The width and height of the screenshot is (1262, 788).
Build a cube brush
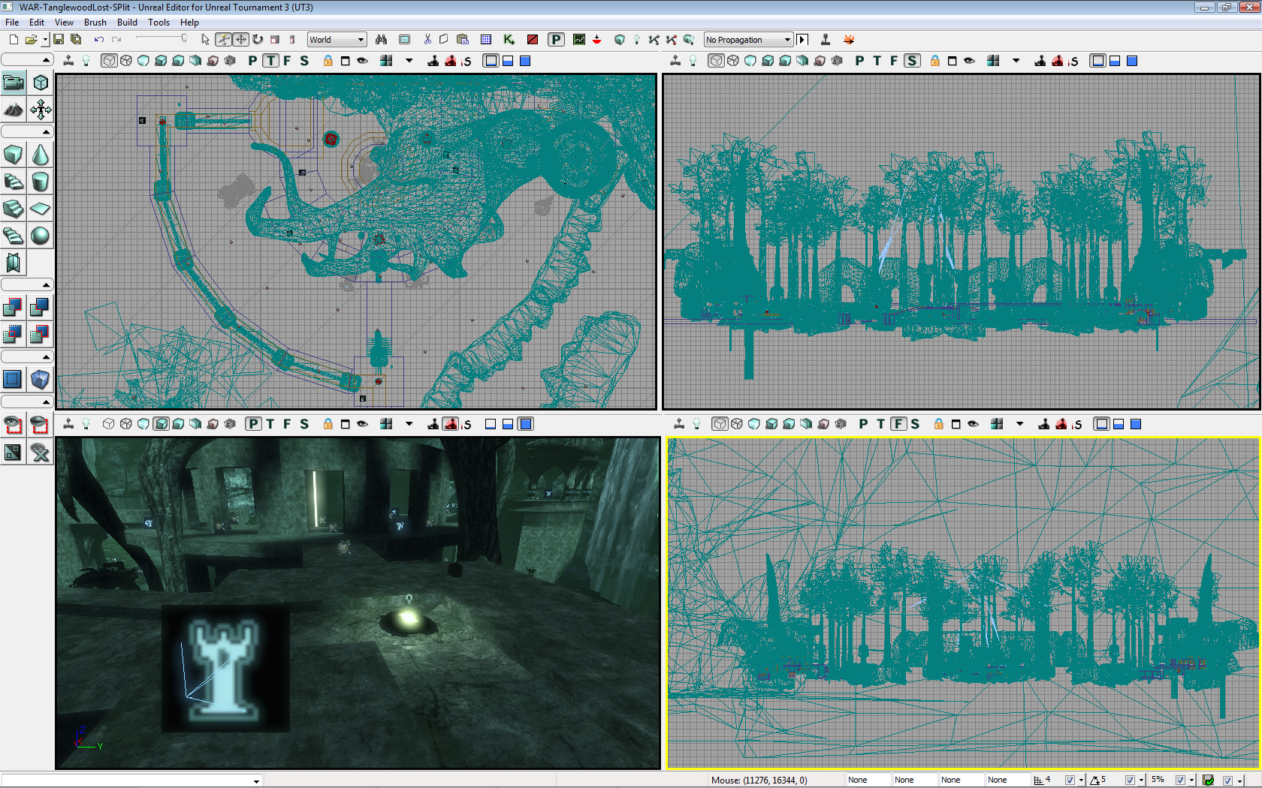pyautogui.click(x=14, y=155)
